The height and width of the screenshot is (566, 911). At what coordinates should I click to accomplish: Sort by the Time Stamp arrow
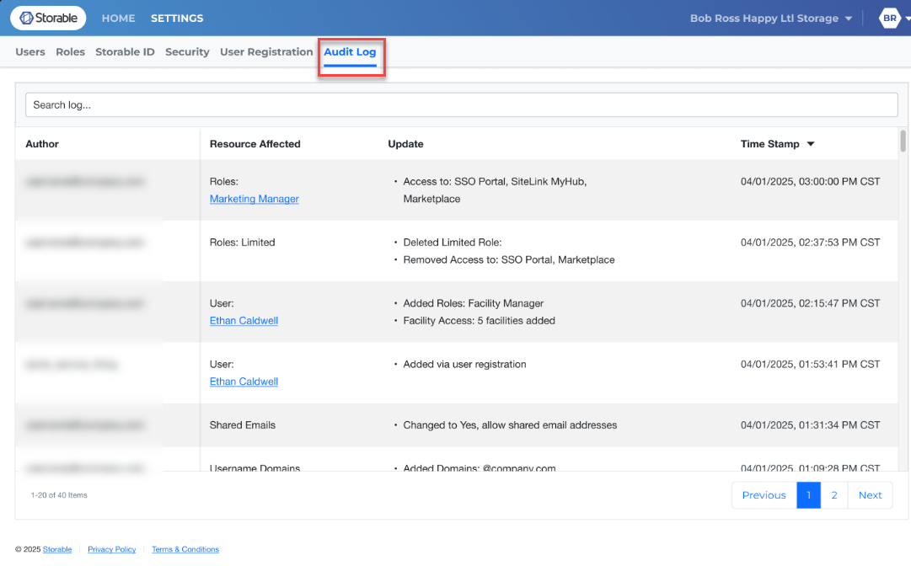[811, 144]
